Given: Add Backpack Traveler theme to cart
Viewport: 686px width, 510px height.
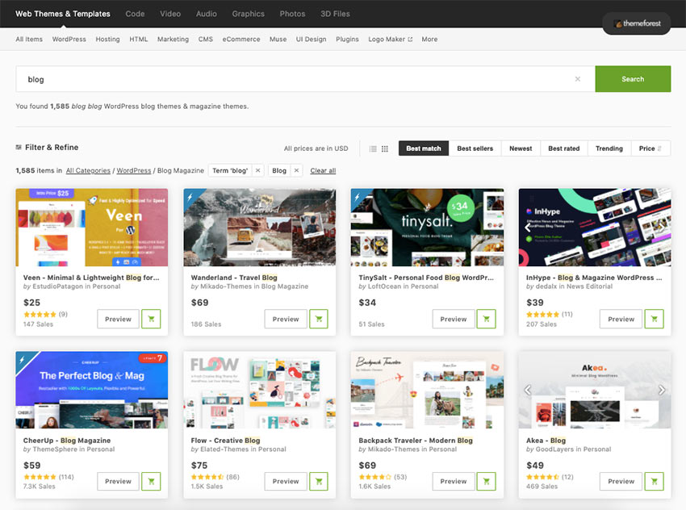Looking at the screenshot, I should click(x=486, y=481).
